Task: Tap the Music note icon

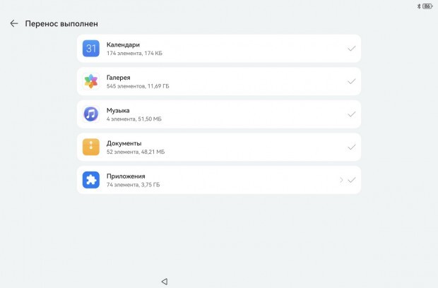Action: click(91, 114)
